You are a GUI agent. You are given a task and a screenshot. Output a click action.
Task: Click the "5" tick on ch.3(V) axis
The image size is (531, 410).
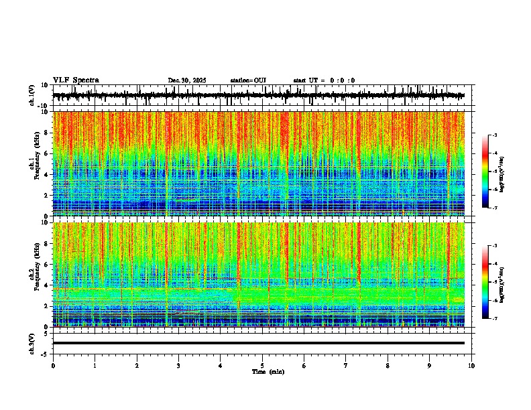pyautogui.click(x=47, y=334)
